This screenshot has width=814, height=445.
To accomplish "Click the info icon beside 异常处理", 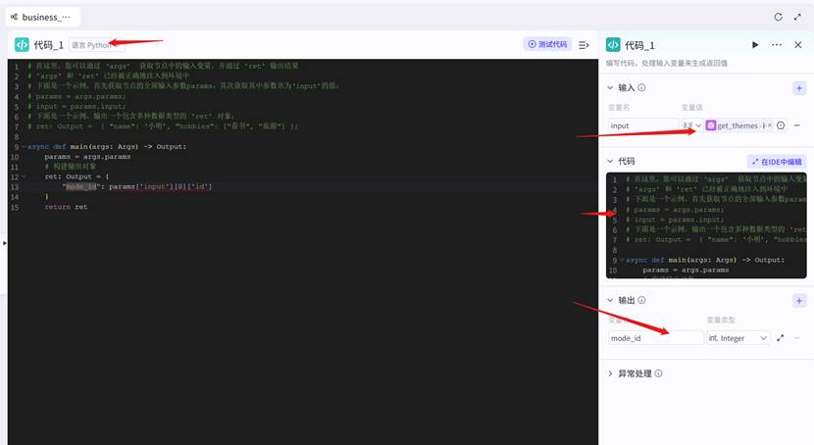I will [x=658, y=373].
